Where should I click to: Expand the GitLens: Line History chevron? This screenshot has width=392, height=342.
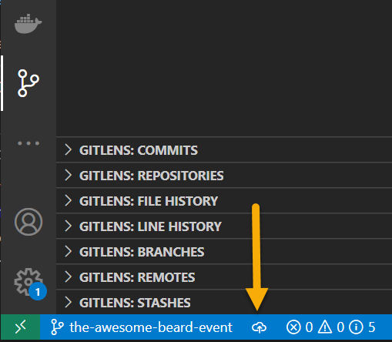(x=68, y=226)
